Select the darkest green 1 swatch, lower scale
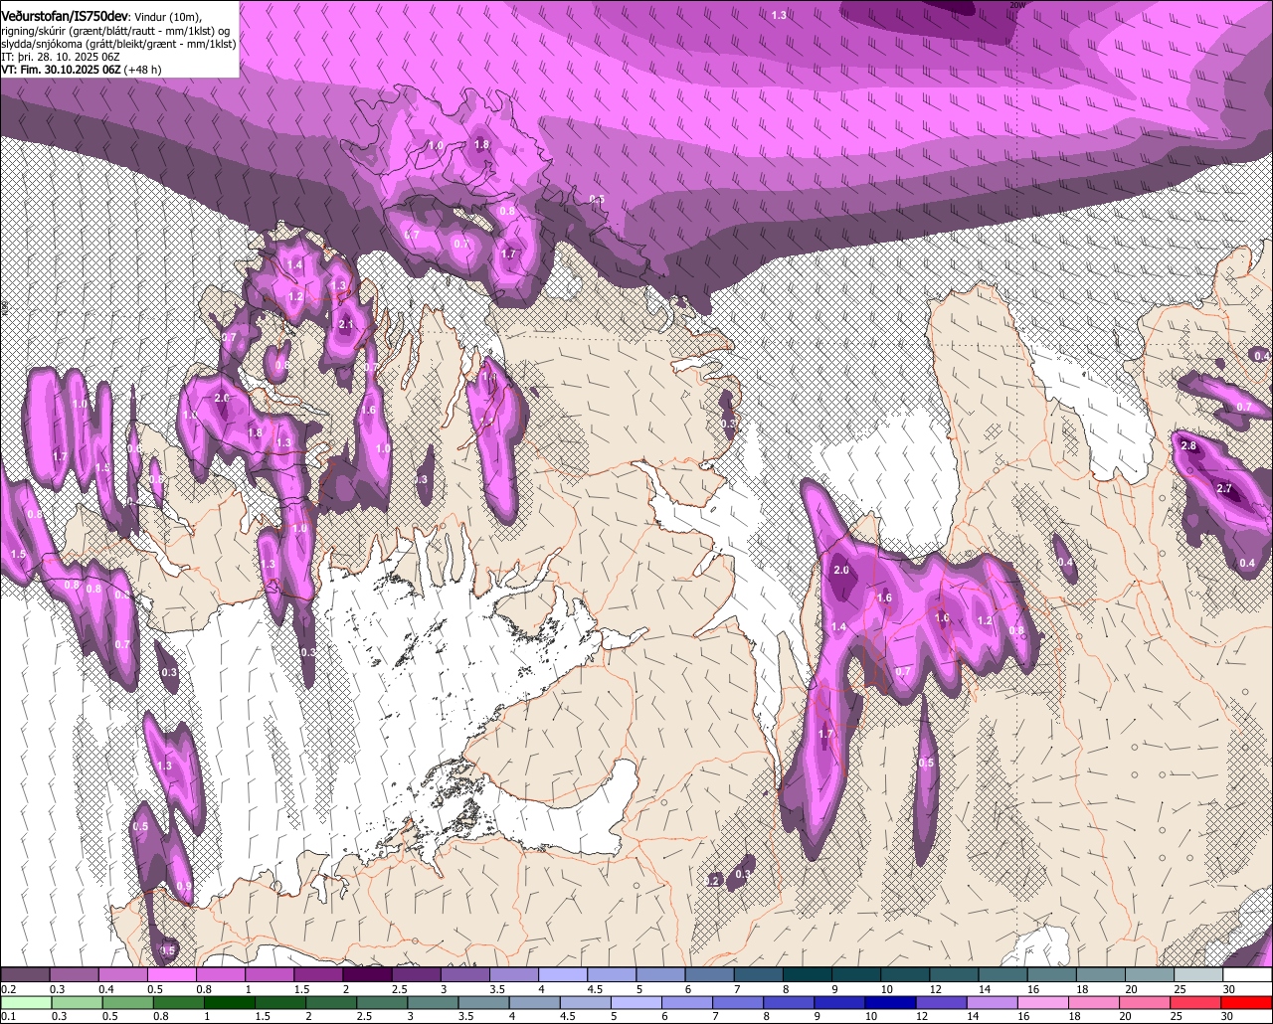The width and height of the screenshot is (1273, 1024). 230,1003
